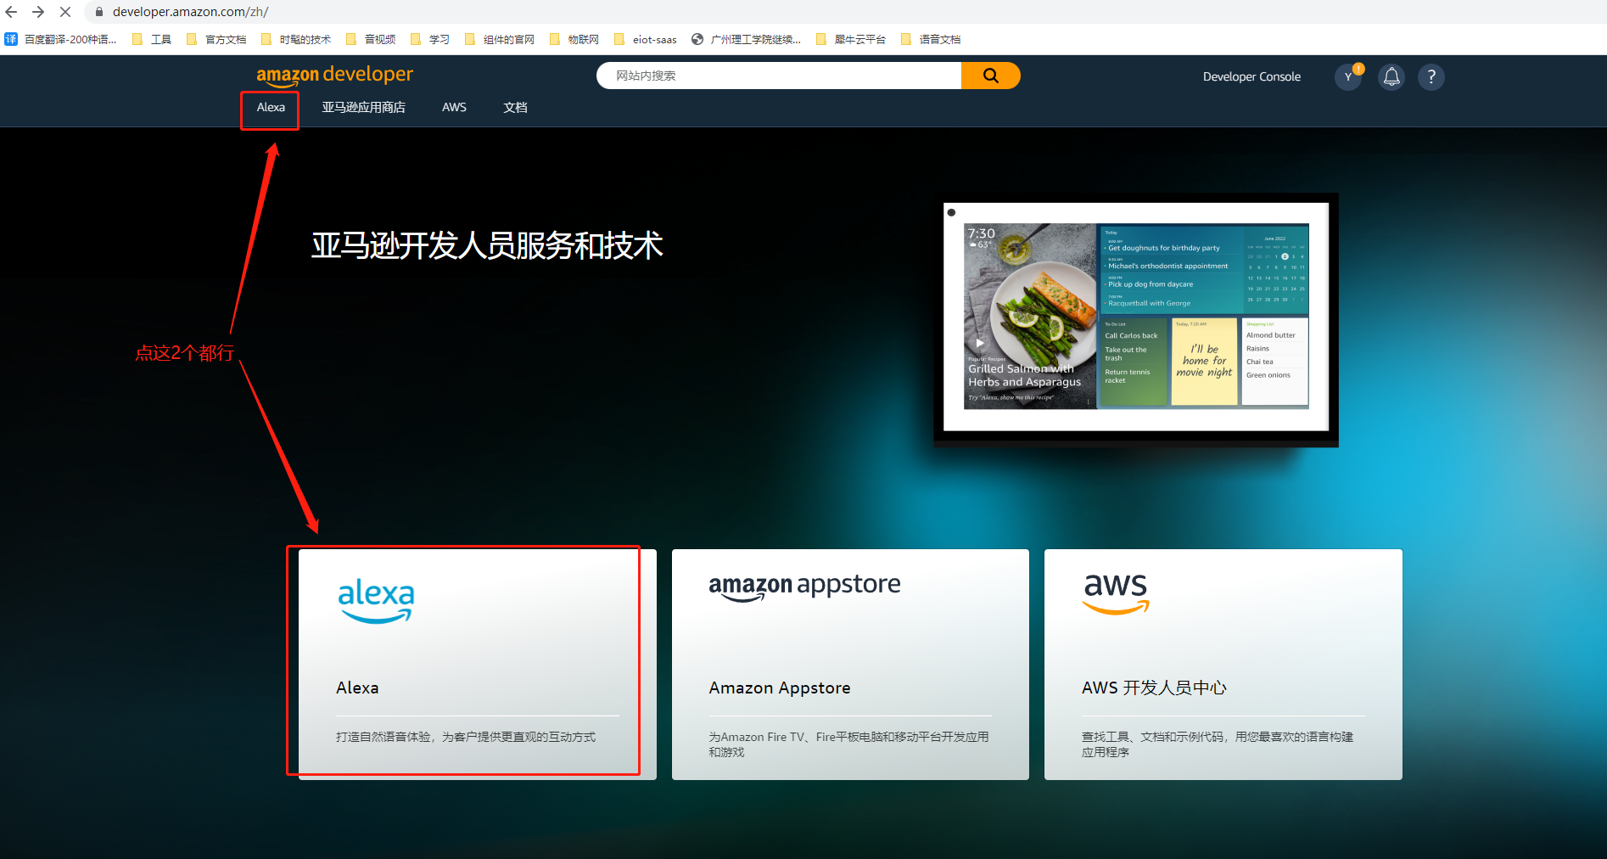The image size is (1607, 859).
Task: Open the Amazon Appstore card
Action: [x=850, y=664]
